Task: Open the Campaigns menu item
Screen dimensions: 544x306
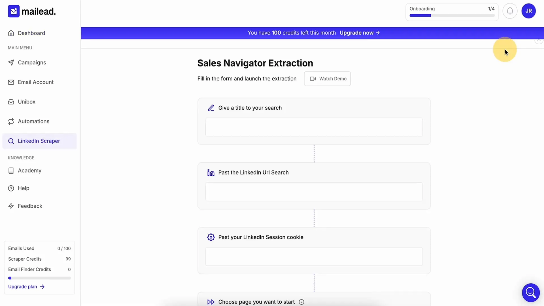Action: (32, 63)
